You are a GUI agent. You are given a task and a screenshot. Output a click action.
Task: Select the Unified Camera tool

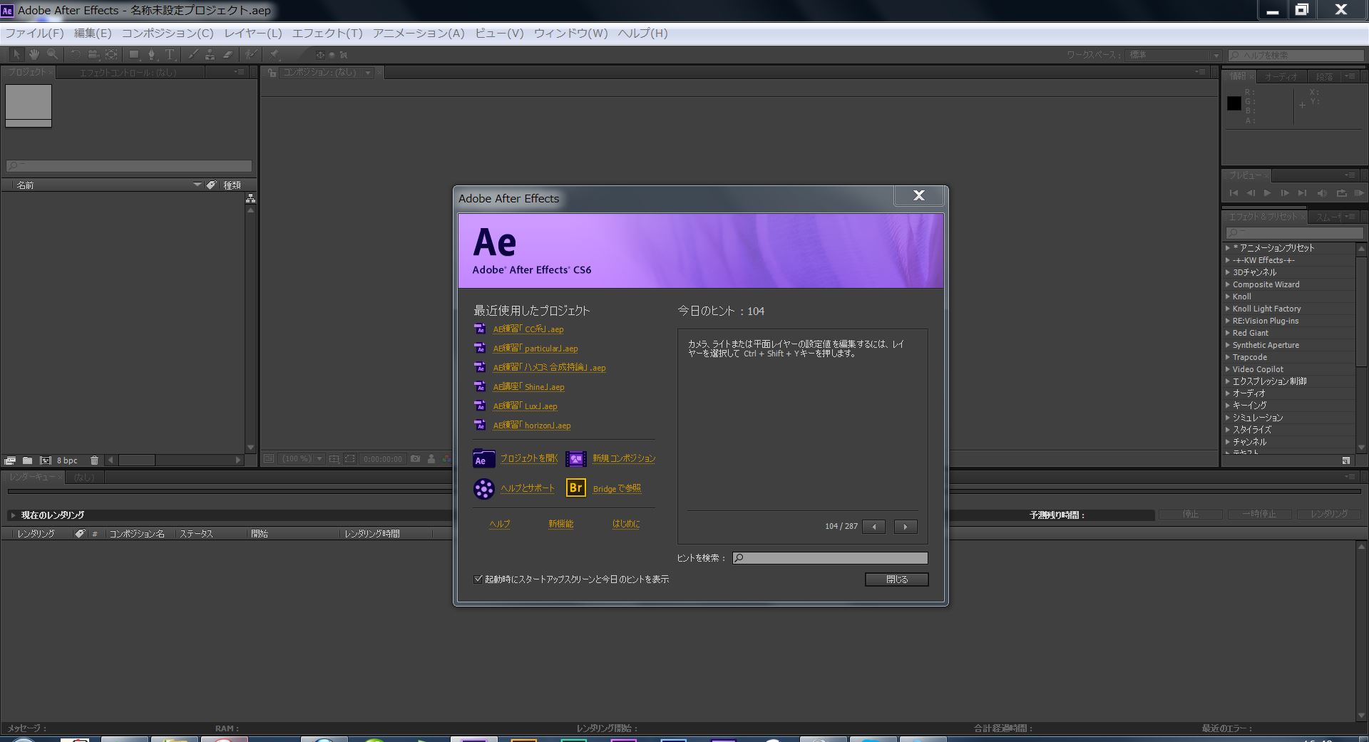(x=93, y=54)
